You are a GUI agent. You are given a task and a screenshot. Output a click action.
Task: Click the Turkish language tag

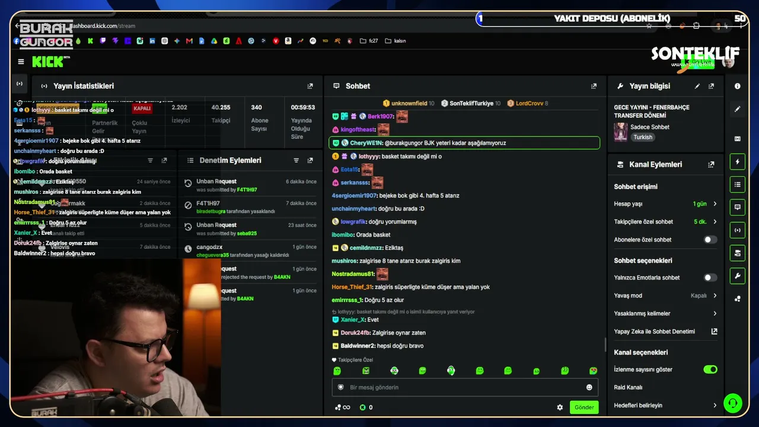click(642, 137)
